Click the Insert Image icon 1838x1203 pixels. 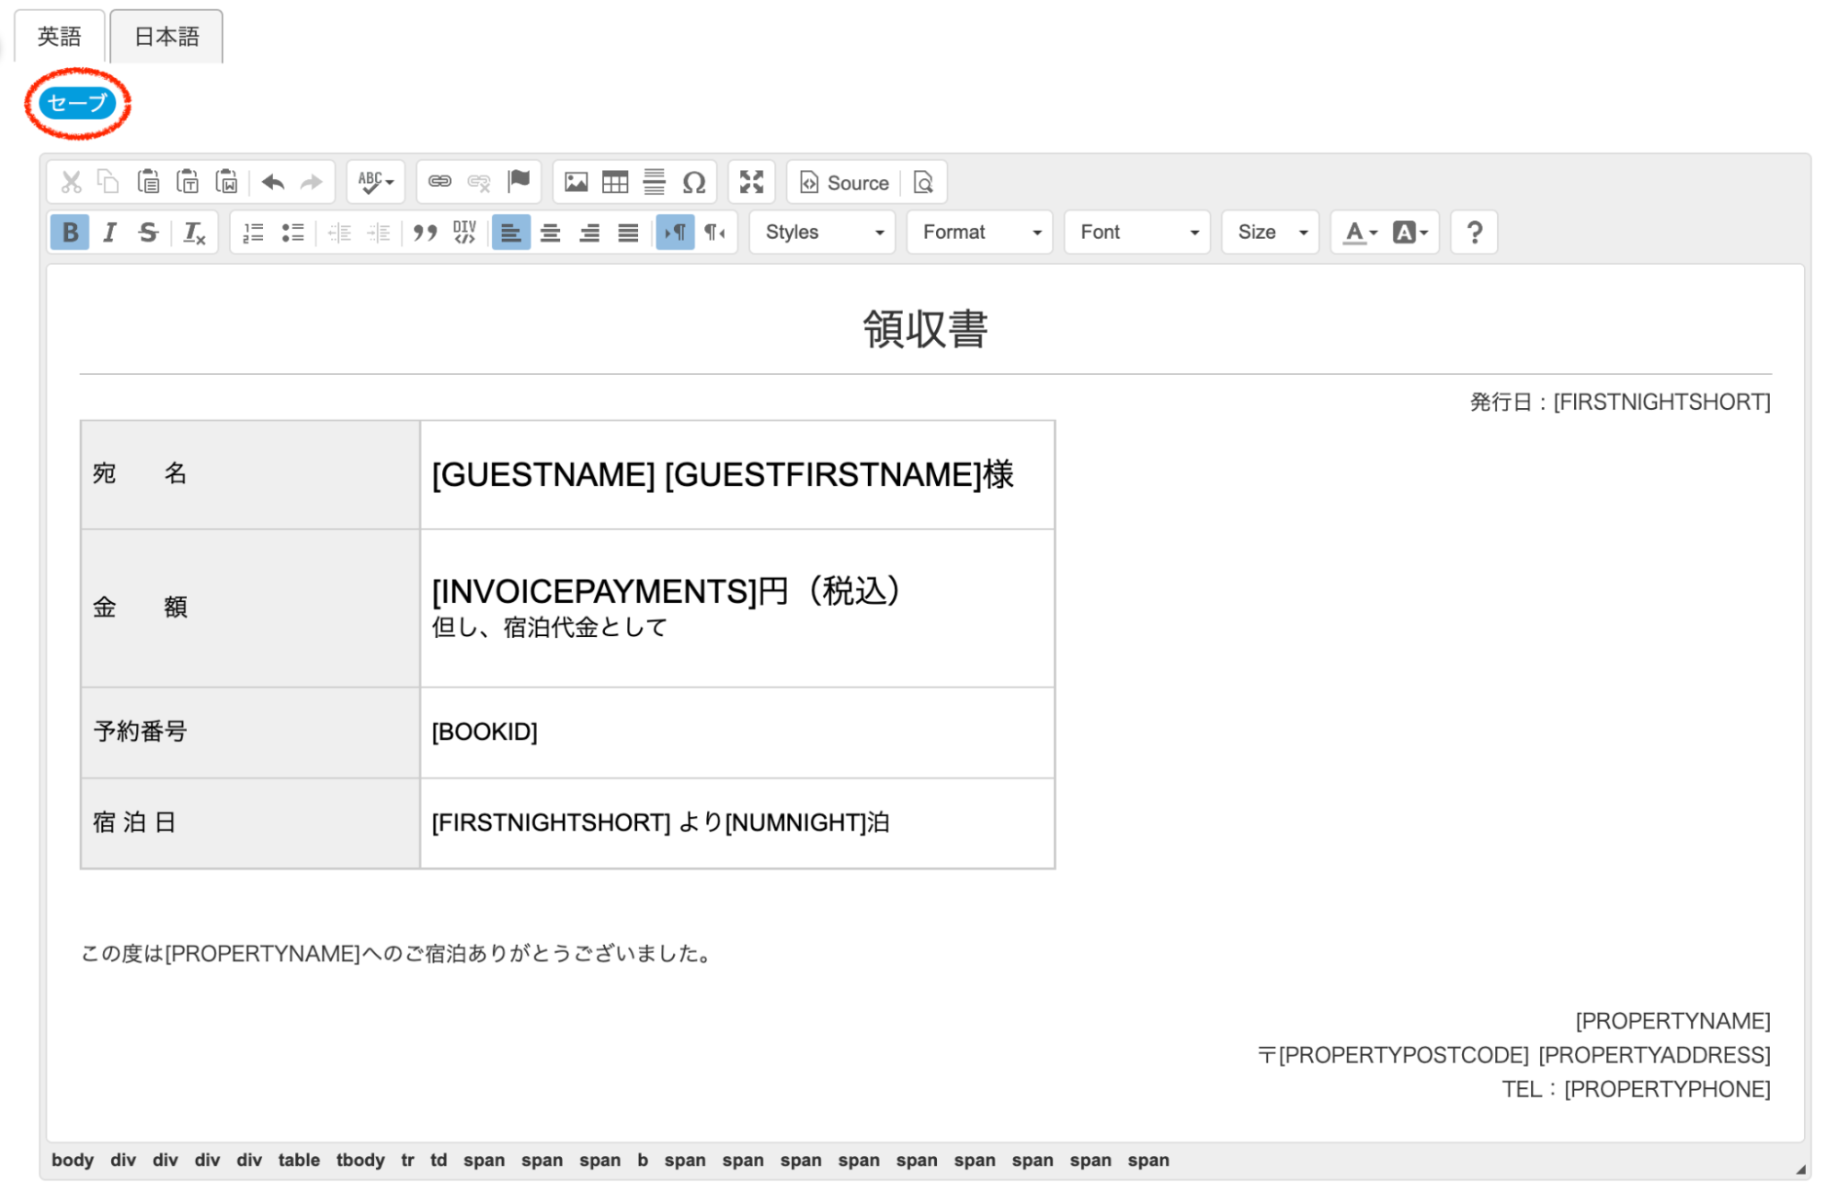click(x=577, y=182)
